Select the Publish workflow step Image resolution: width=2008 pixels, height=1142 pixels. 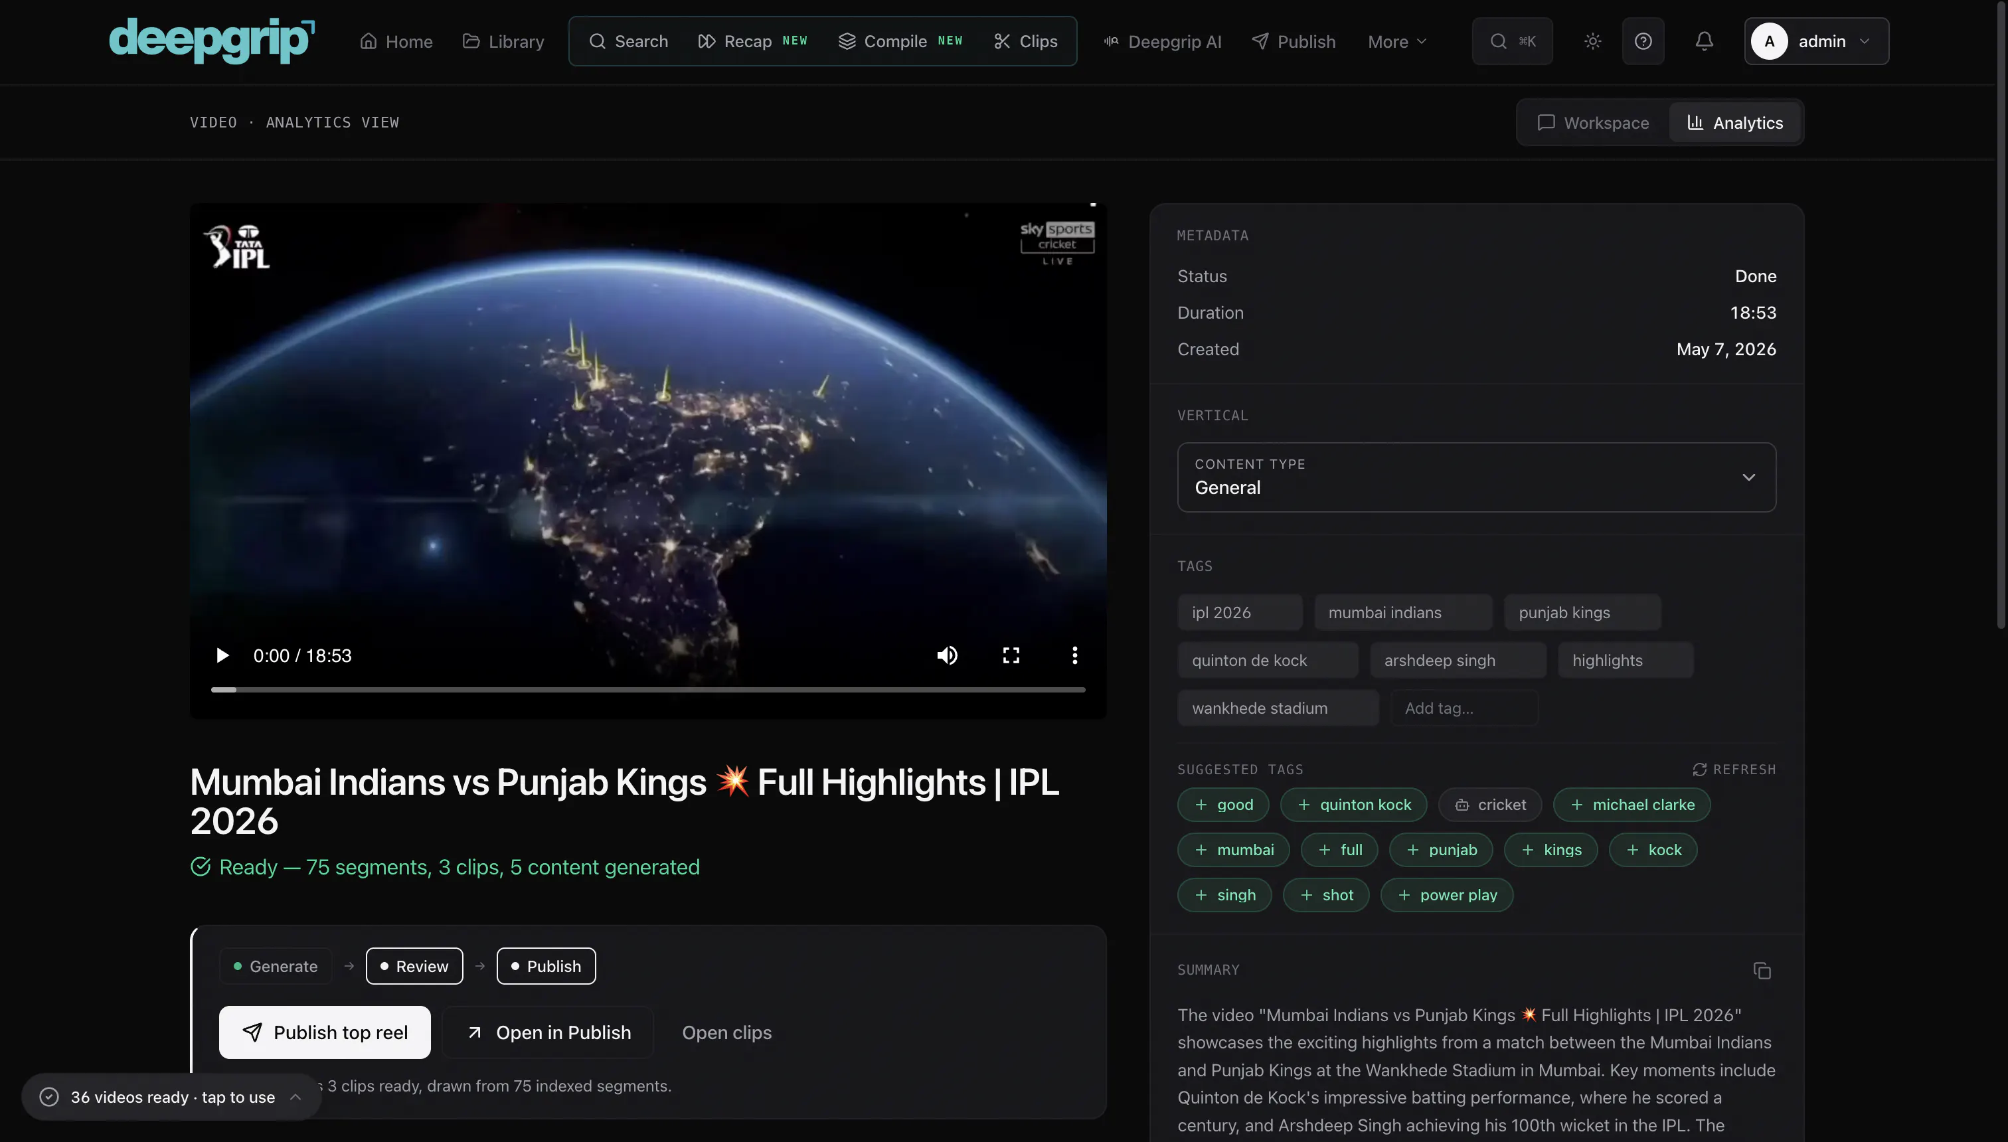pos(546,965)
